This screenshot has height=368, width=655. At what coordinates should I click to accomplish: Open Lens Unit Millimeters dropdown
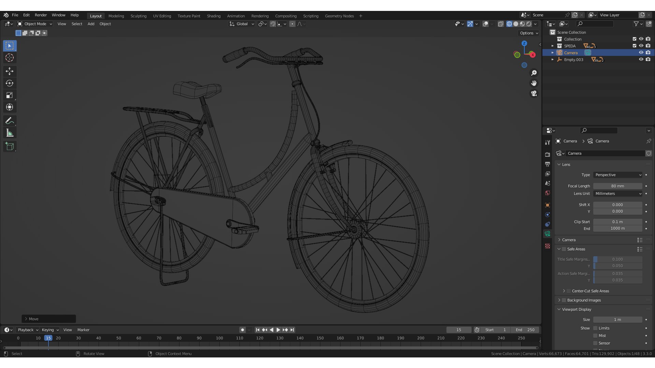pos(618,194)
